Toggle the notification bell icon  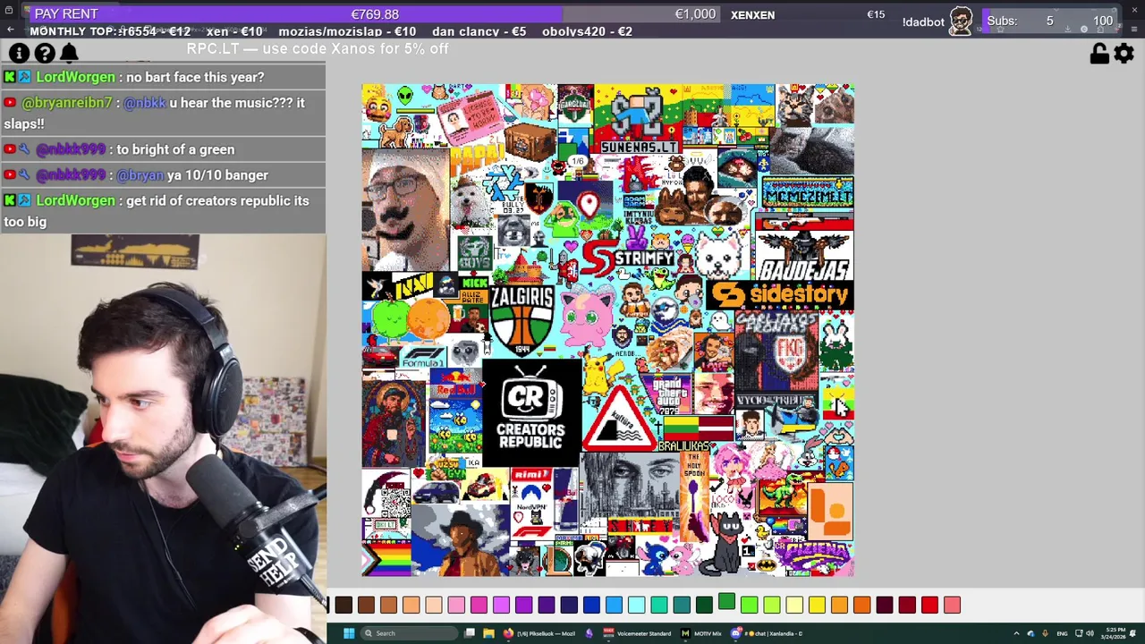coord(69,54)
